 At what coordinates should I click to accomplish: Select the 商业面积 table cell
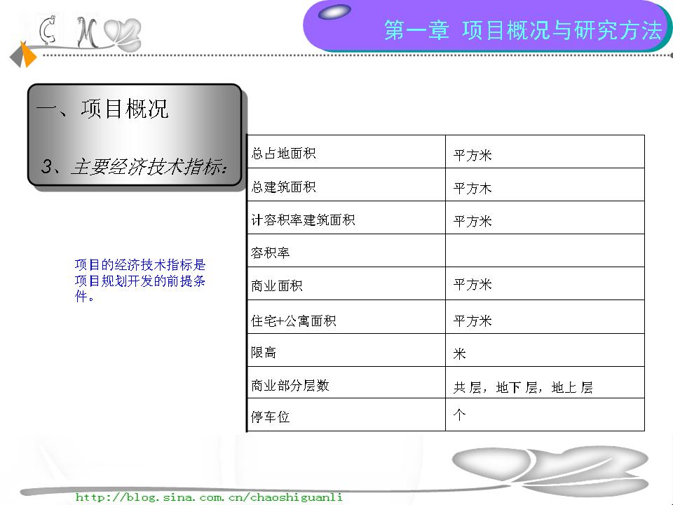tap(277, 285)
